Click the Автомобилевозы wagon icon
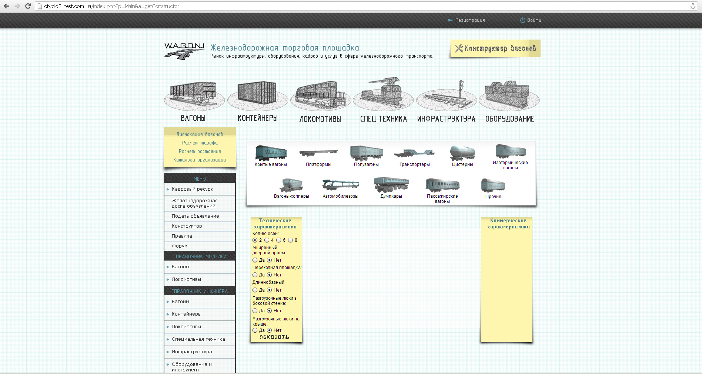 click(x=341, y=185)
